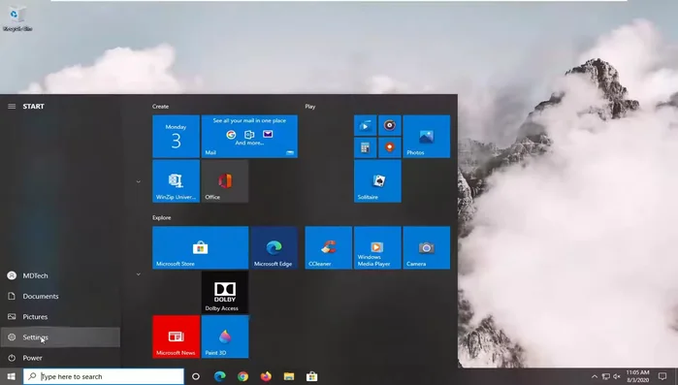
Task: Click the Play group heading
Action: [310, 107]
